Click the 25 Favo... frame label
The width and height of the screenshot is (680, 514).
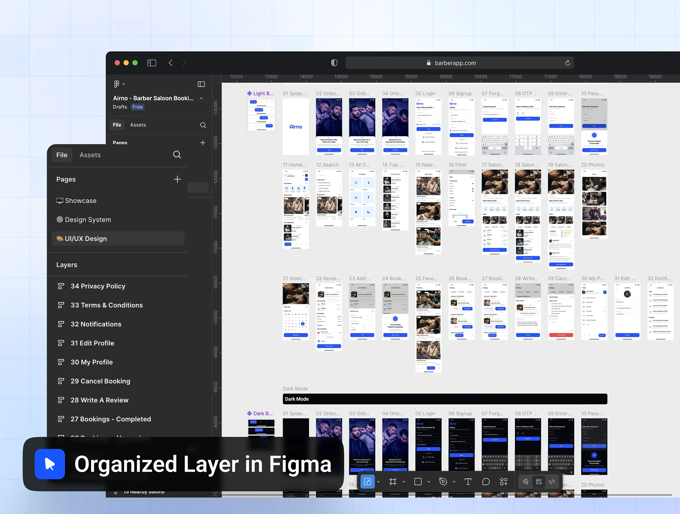(x=427, y=279)
